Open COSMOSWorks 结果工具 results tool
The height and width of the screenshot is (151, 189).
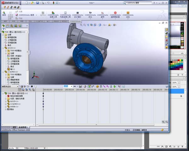pos(53,15)
